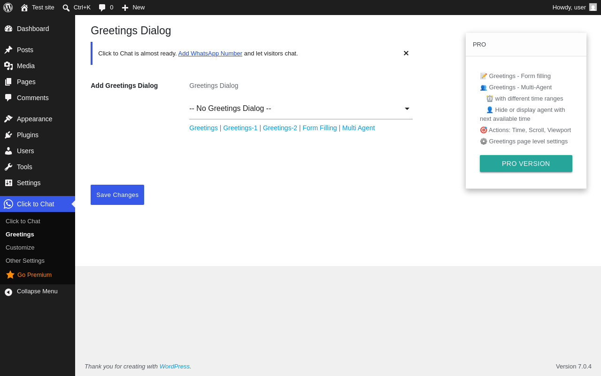The width and height of the screenshot is (601, 376).
Task: Click the comments bubble icon in admin bar
Action: pos(102,8)
